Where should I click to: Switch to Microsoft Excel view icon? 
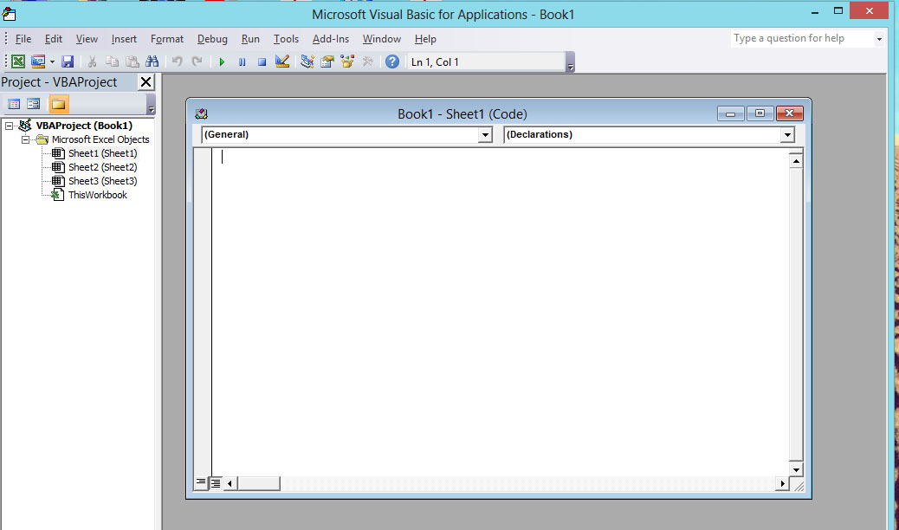point(18,62)
